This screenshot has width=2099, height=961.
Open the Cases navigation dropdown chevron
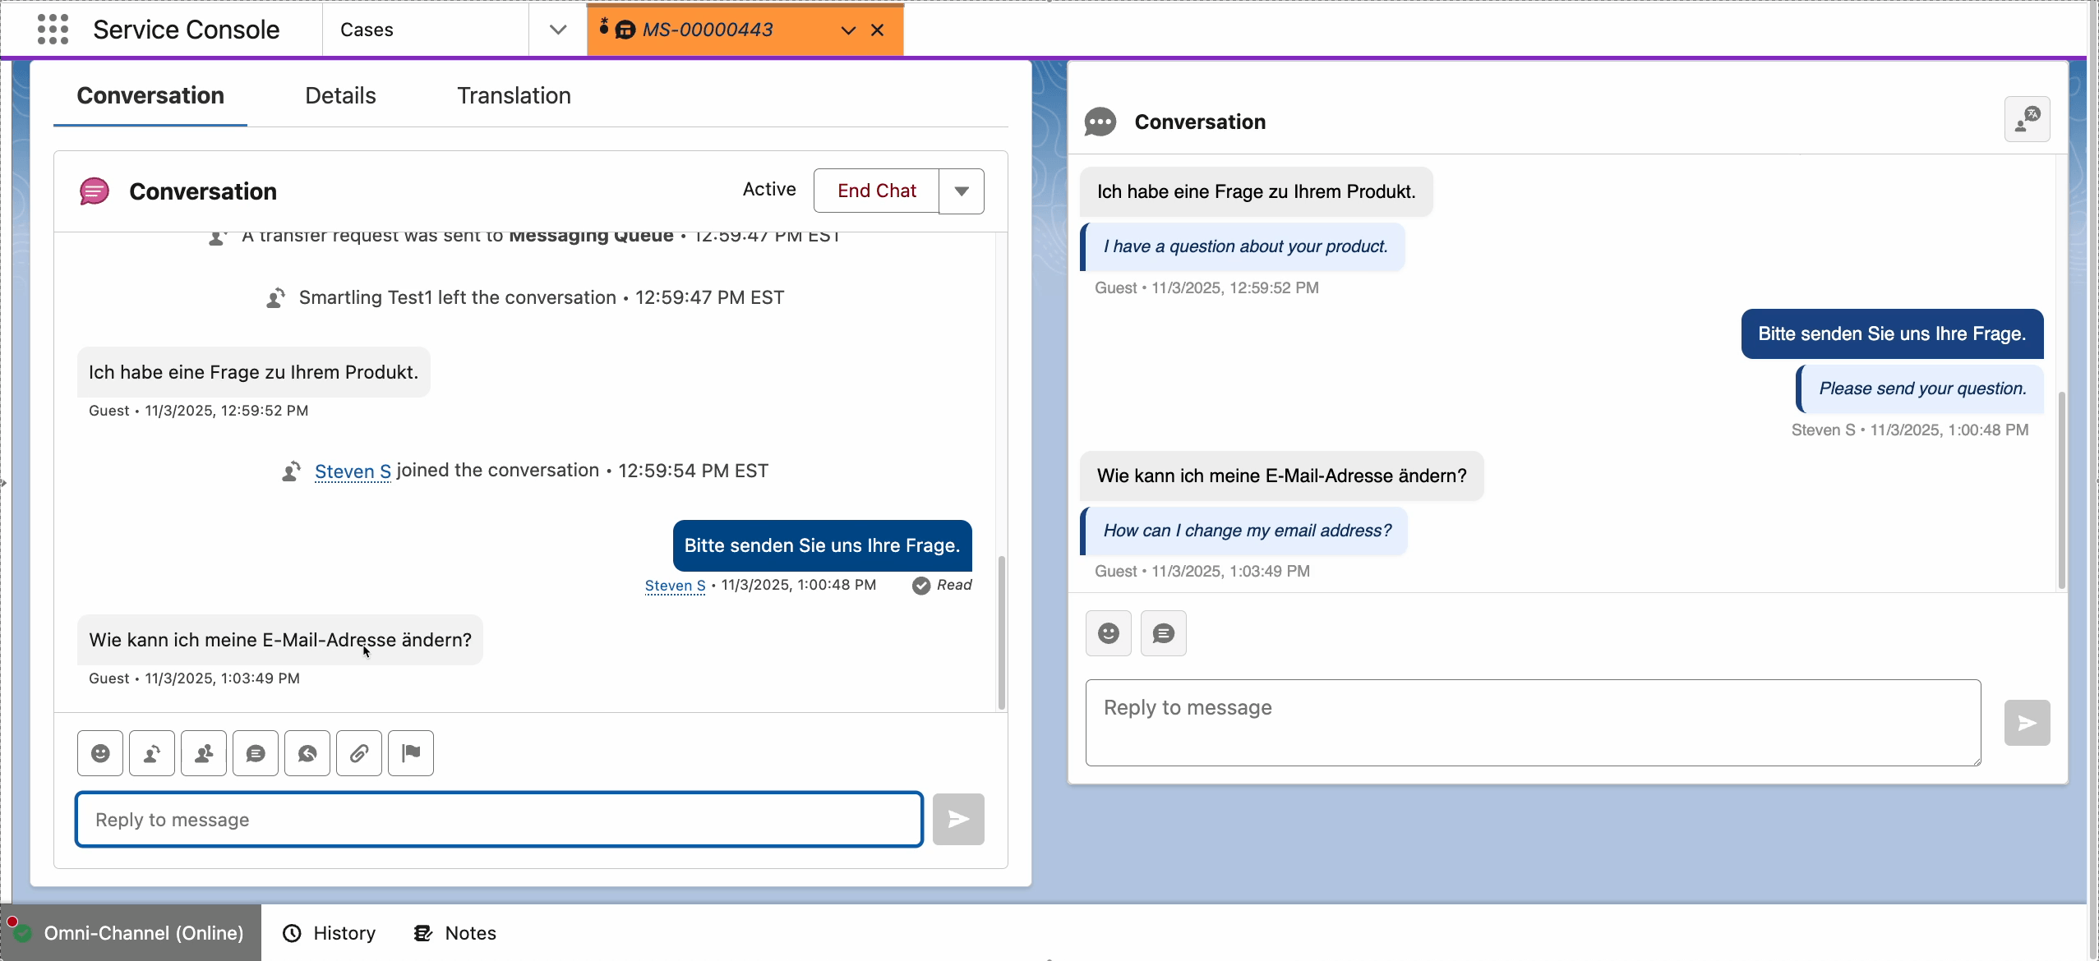558,30
